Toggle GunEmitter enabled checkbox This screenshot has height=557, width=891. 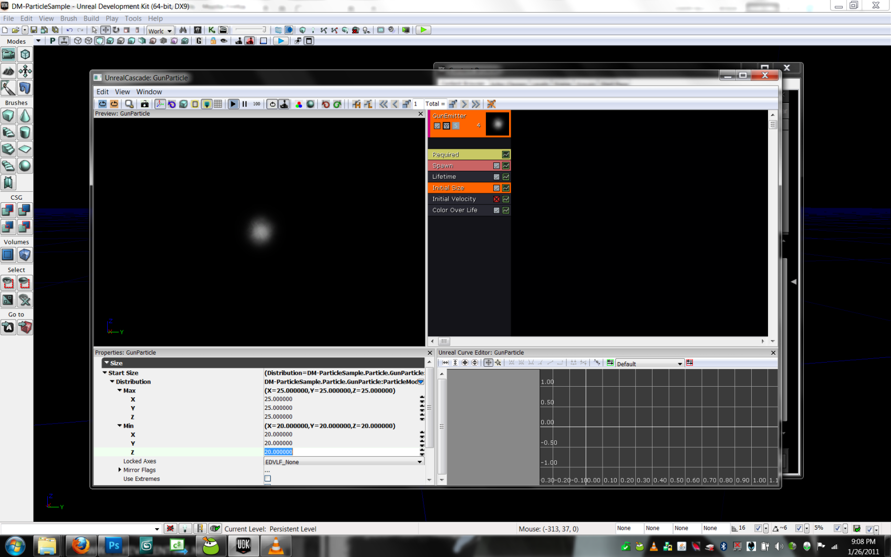click(437, 126)
